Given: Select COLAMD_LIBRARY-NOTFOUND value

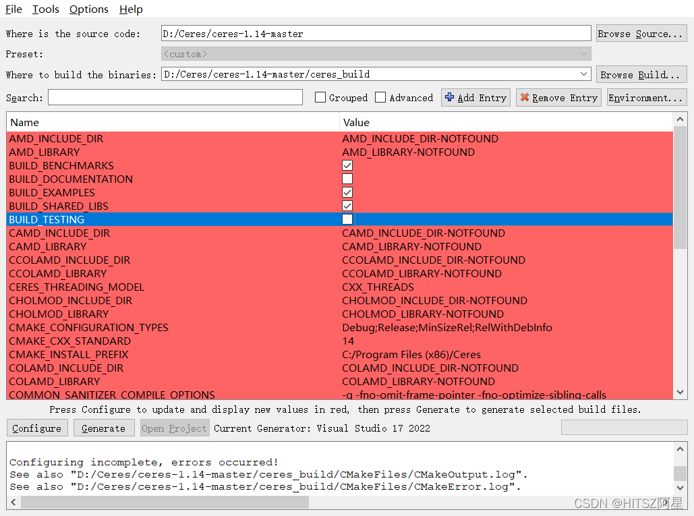Looking at the screenshot, I should click(x=418, y=382).
